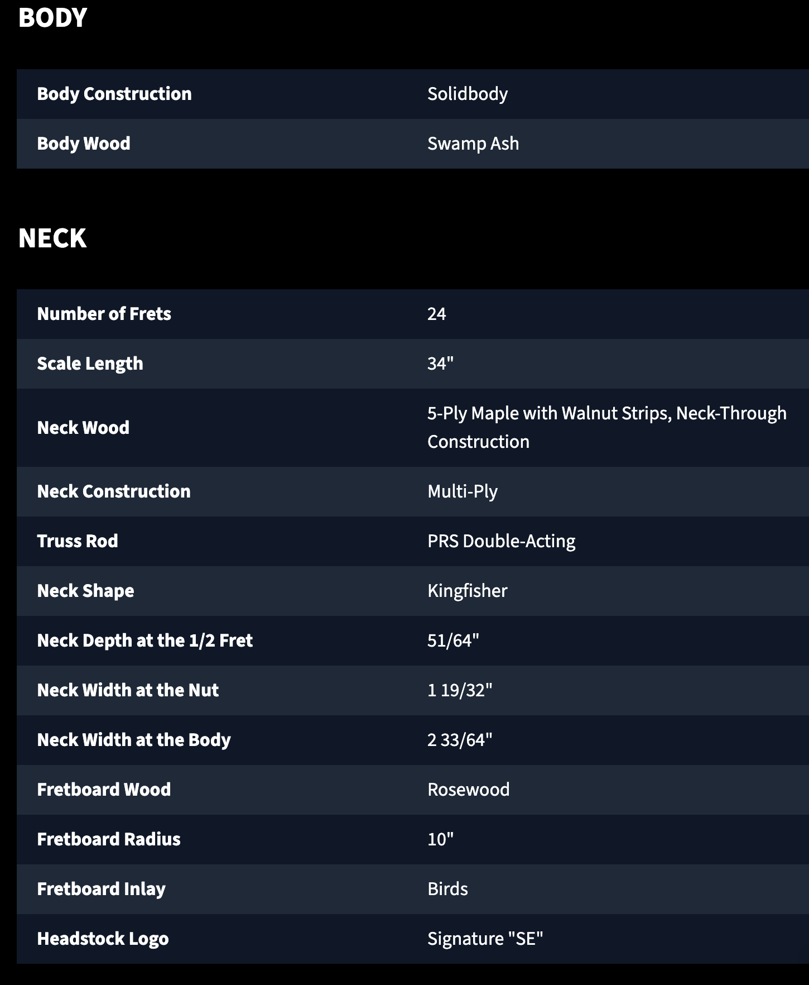The image size is (809, 985).
Task: Select the Fretboard Inlay label
Action: [x=101, y=889]
